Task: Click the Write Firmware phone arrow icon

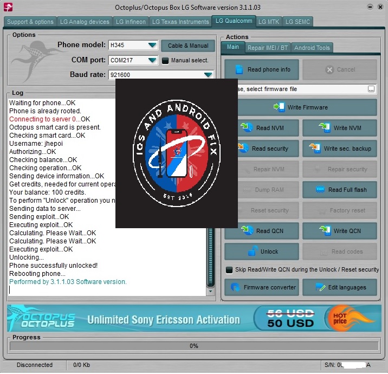Action: [x=279, y=107]
